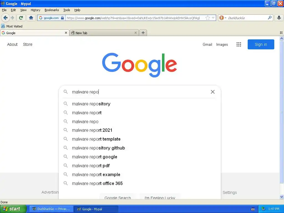Click the vertical scrollbar thumb

click(x=282, y=112)
